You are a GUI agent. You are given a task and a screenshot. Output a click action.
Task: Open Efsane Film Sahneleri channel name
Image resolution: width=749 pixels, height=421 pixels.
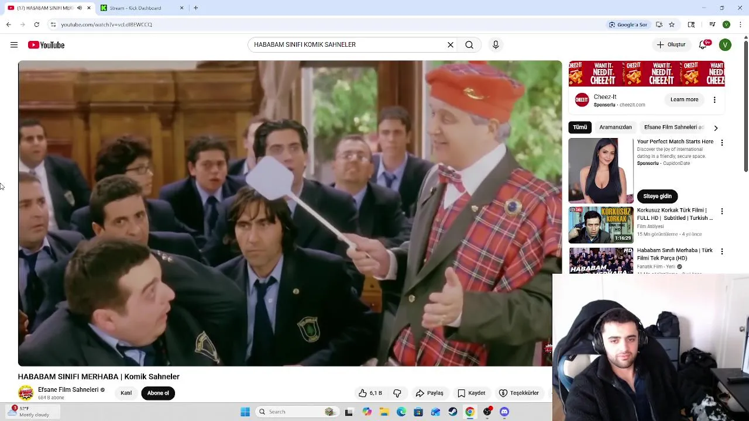[68, 389]
